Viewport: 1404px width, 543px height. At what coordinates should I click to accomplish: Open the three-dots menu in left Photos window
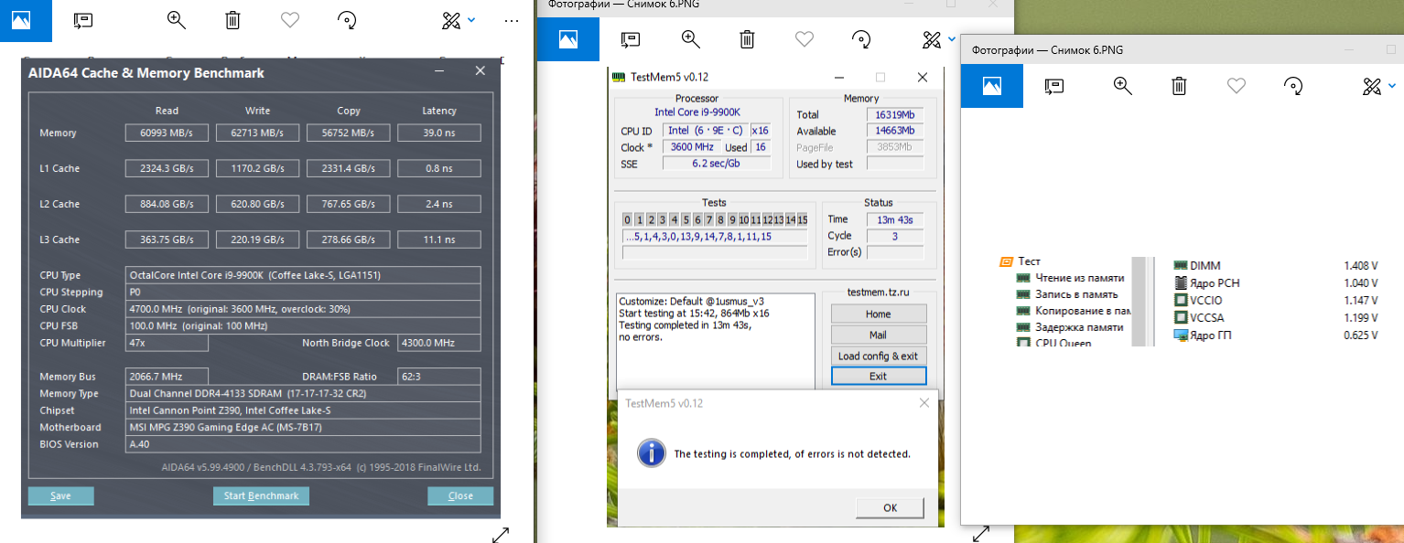[512, 20]
